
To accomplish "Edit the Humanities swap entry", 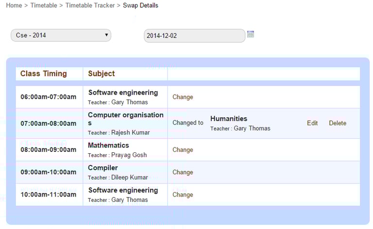I will (312, 123).
